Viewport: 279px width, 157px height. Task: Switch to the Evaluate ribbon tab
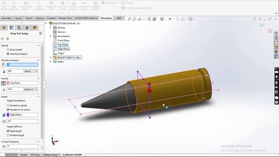[x=51, y=18]
